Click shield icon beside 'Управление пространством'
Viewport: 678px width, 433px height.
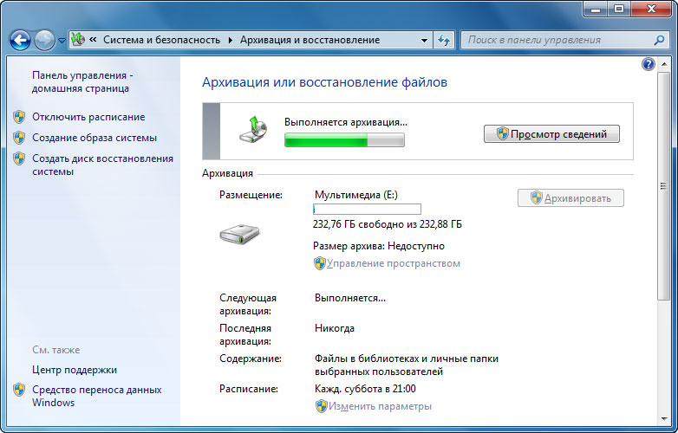click(x=320, y=263)
